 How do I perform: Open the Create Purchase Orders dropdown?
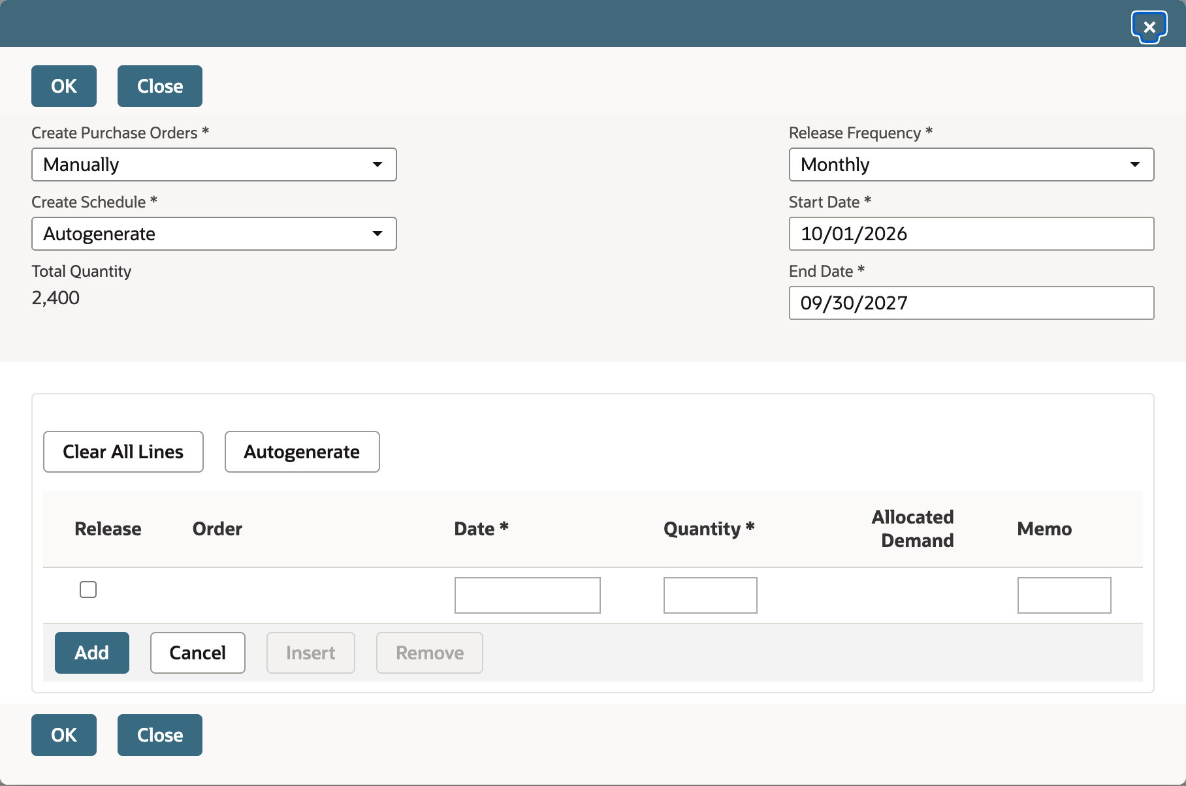pyautogui.click(x=214, y=165)
